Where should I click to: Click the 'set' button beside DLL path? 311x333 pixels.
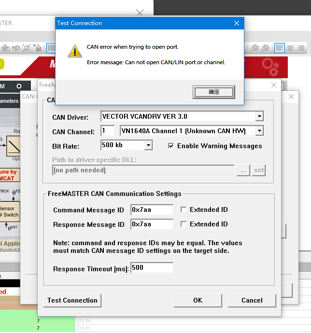tap(259, 170)
